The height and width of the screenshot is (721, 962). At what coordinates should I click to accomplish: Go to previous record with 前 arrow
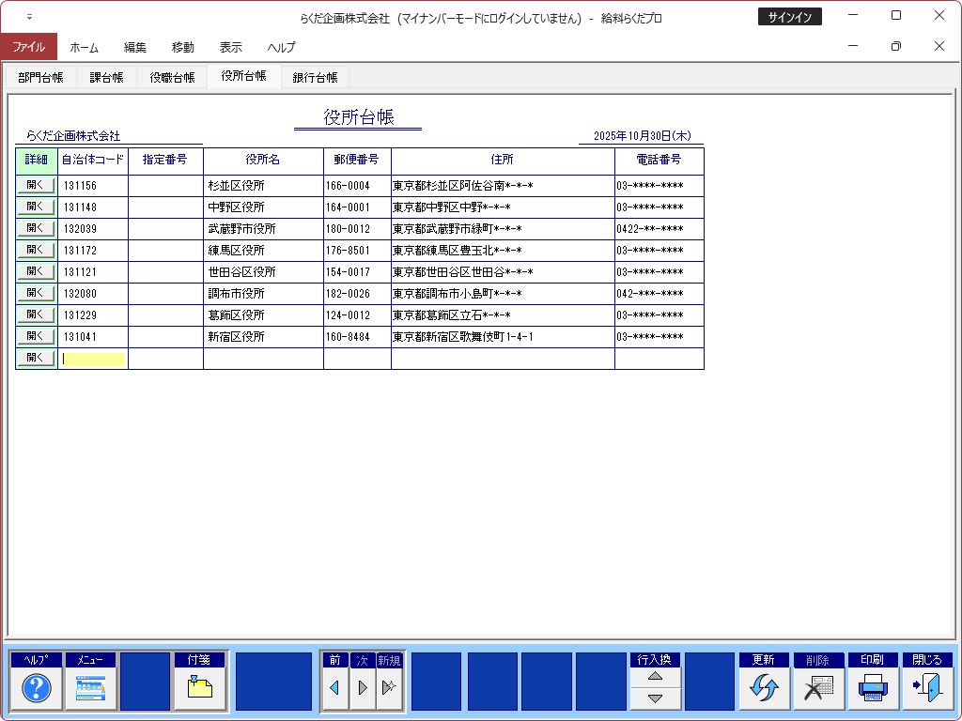[334, 688]
